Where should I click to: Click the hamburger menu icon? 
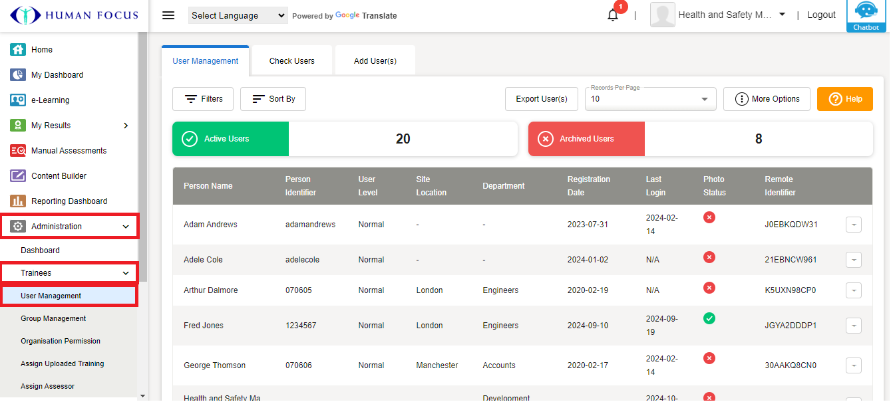tap(168, 15)
